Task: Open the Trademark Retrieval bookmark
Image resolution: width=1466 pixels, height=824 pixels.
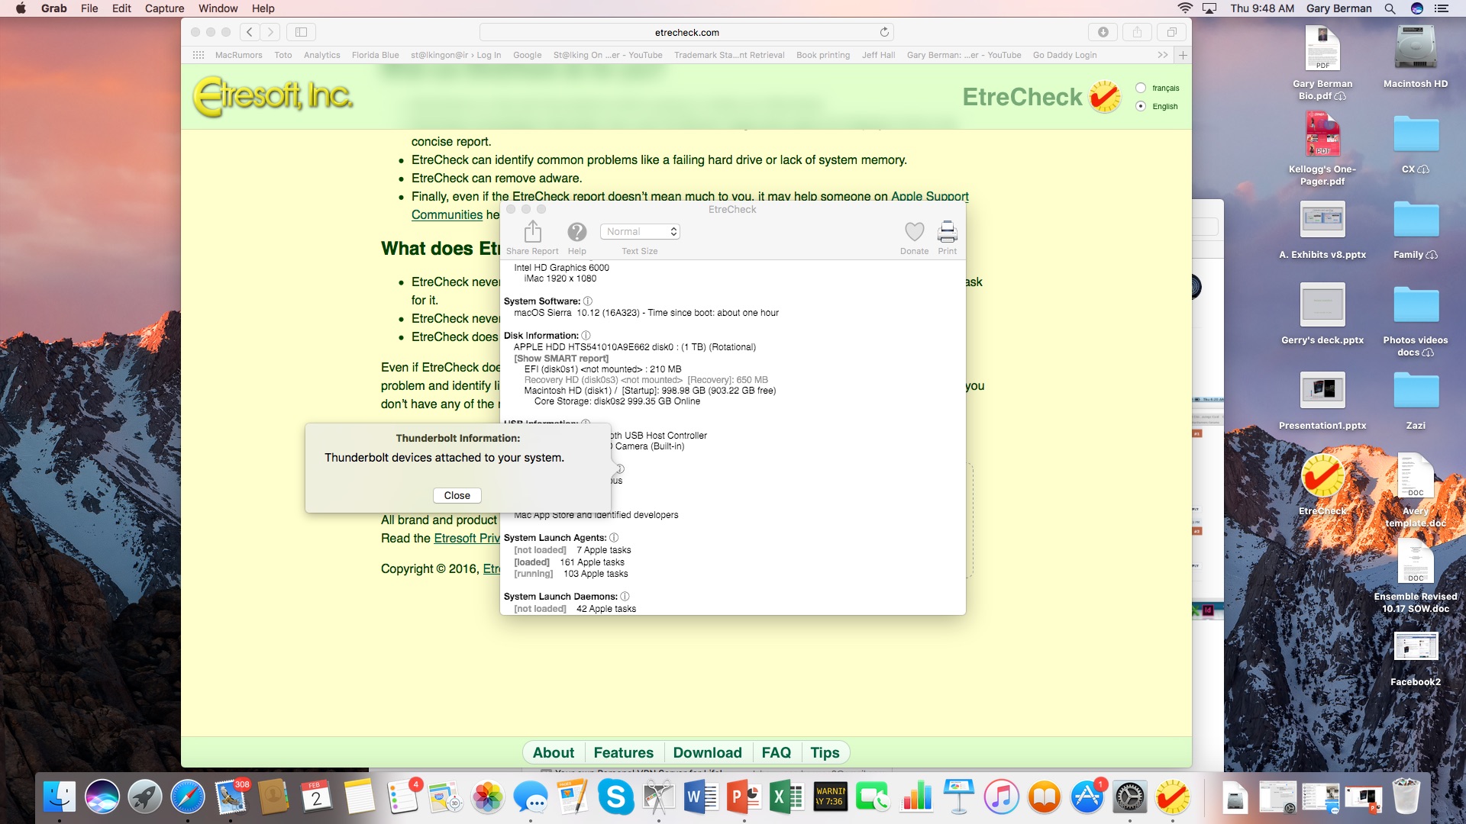Action: 729,55
